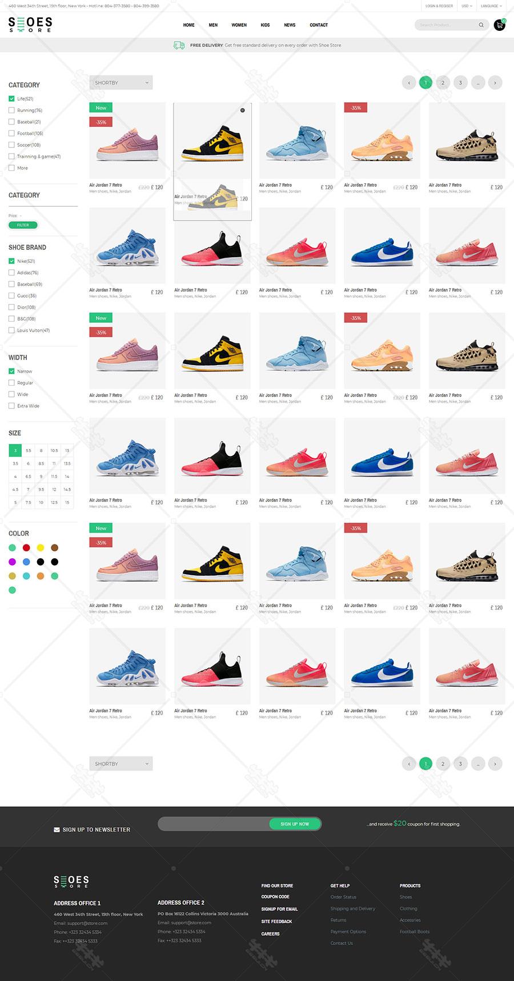Uncheck the Life(521) category

(11, 99)
